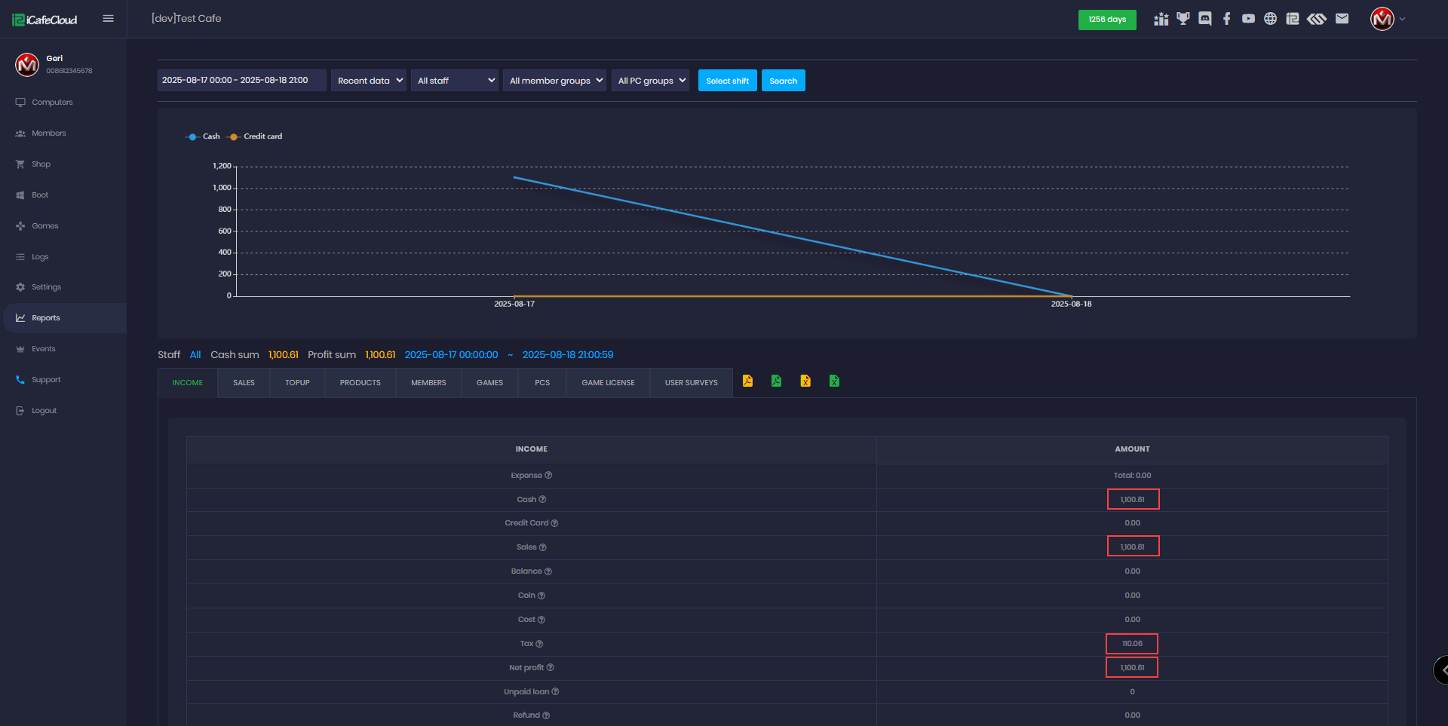Open the Computers sidebar menu item
This screenshot has height=726, width=1448.
pos(52,103)
